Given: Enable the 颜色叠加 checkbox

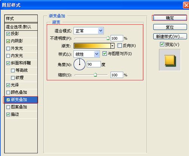Looking at the screenshot, I should point(8,93).
